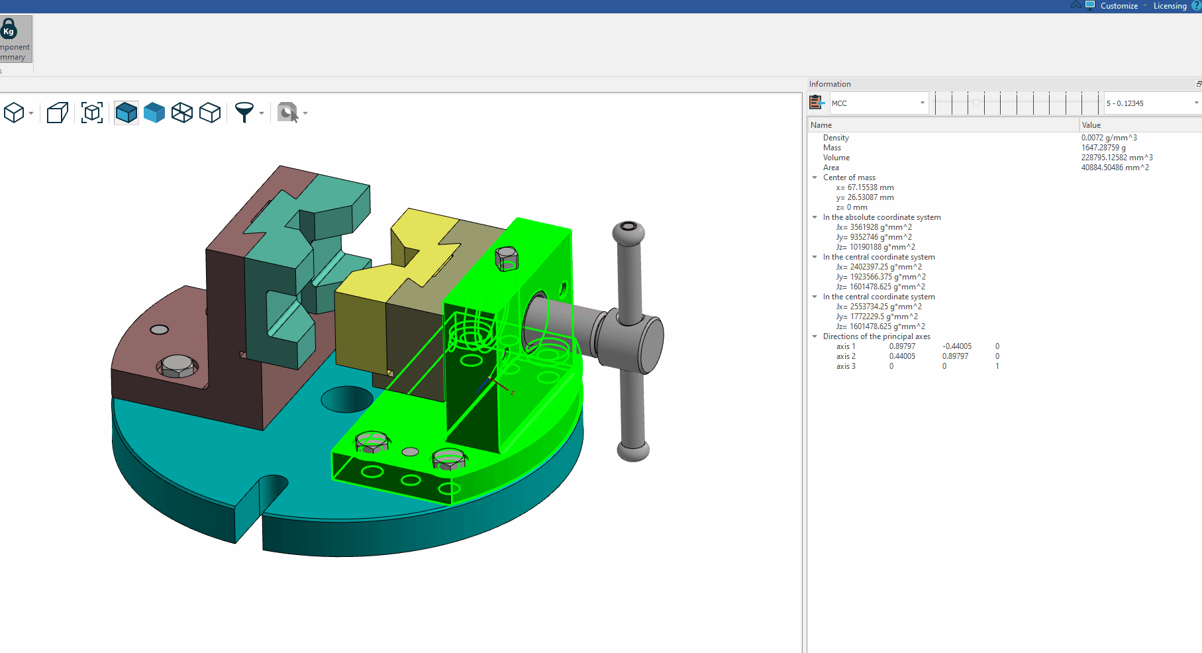Click the Component Summary Kg icon
Screen dimensions: 1202x653
pyautogui.click(x=9, y=30)
